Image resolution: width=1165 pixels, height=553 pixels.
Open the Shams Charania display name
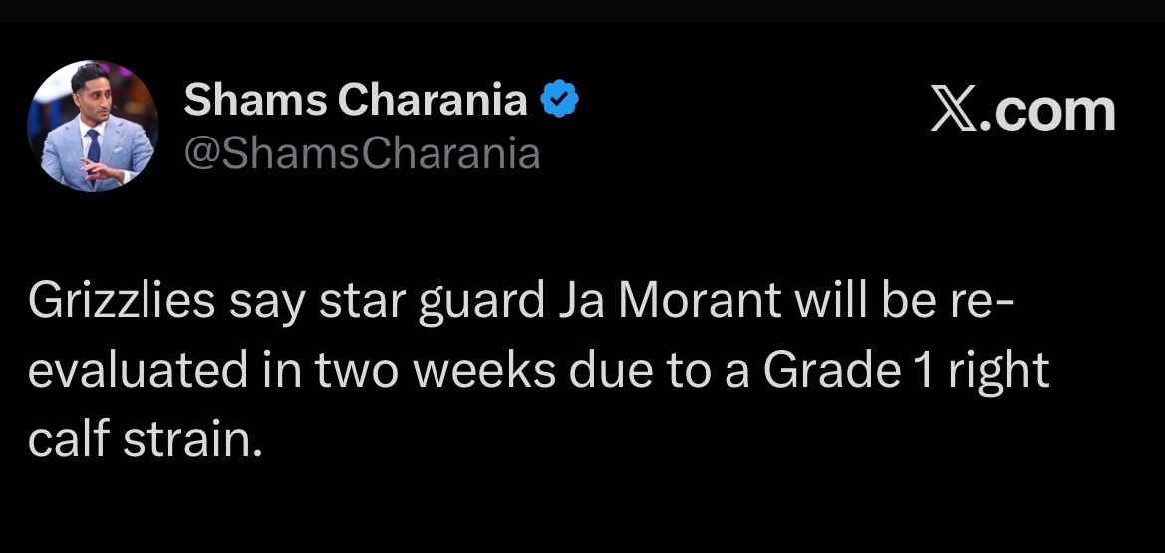pos(357,99)
